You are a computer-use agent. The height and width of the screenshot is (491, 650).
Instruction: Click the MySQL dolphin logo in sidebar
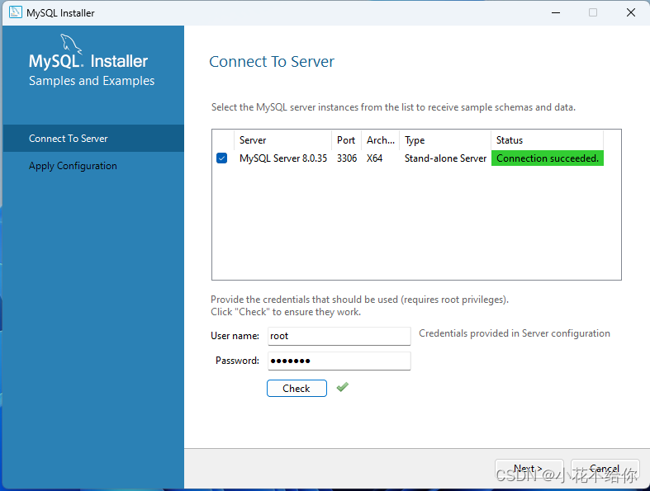click(71, 44)
